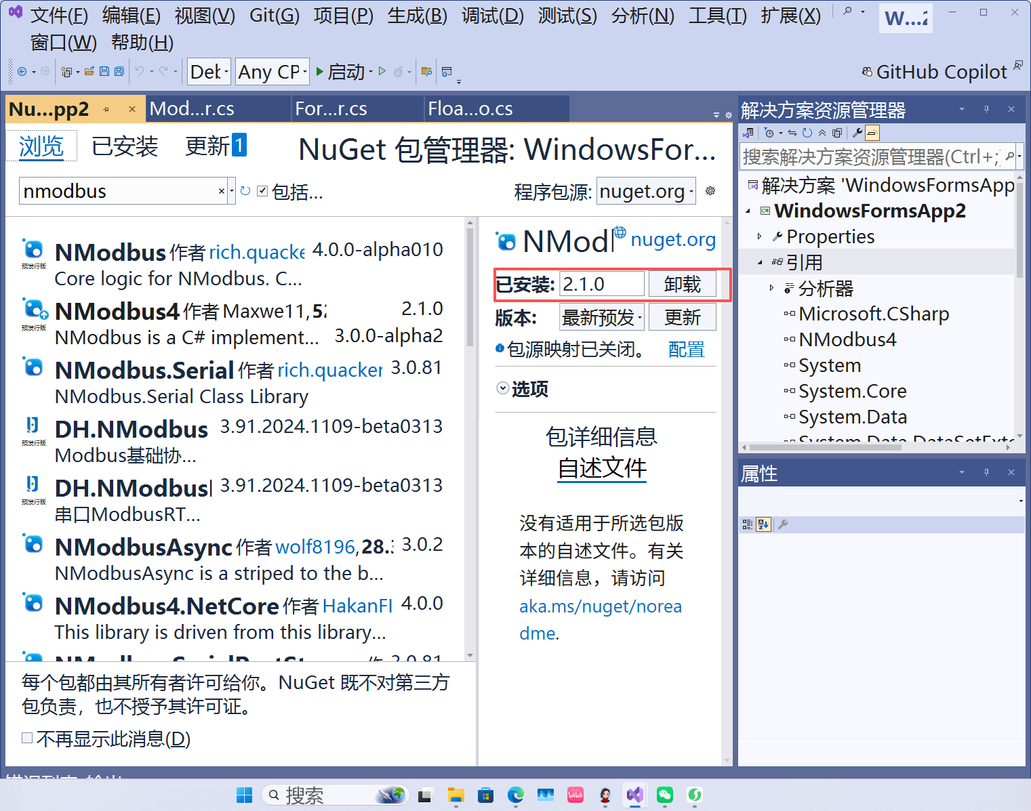
Task: Click the 卸载 uninstall button
Action: coord(682,284)
